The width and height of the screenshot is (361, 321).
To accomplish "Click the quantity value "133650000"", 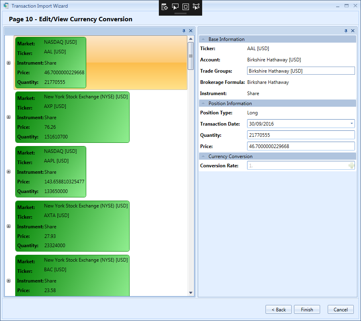I will pyautogui.click(x=56, y=191).
